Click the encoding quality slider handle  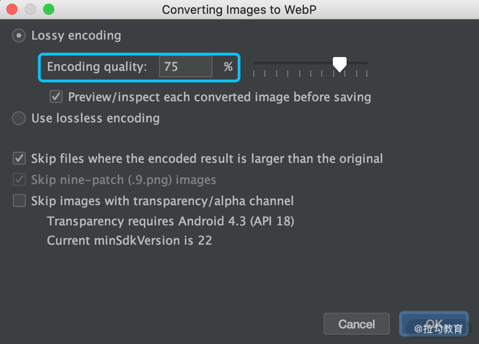339,64
